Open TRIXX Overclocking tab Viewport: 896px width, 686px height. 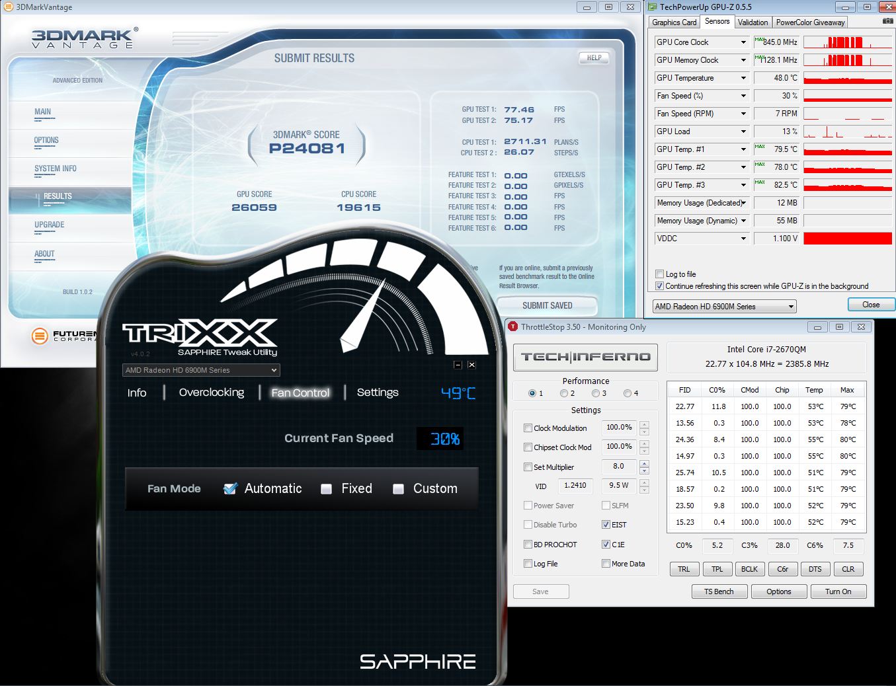(x=212, y=393)
